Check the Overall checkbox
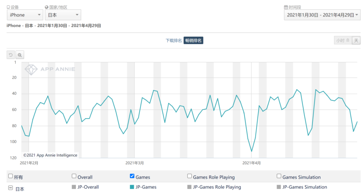This screenshot has width=363, height=193. click(74, 176)
